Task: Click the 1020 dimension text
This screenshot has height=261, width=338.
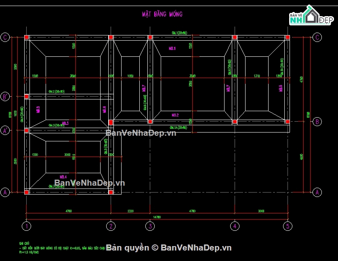Action: tap(130, 76)
